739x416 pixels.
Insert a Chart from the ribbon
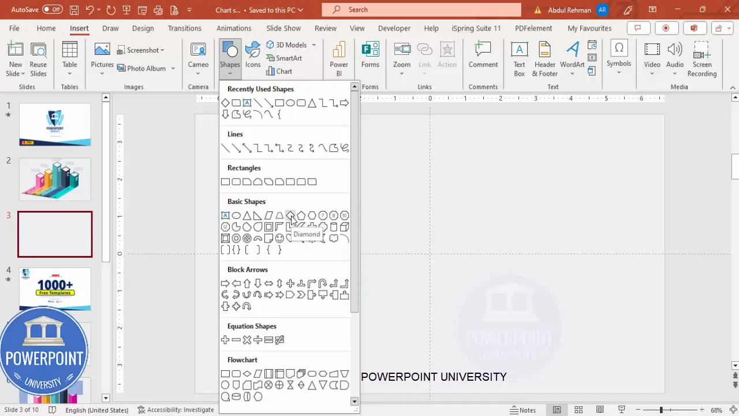pyautogui.click(x=279, y=71)
